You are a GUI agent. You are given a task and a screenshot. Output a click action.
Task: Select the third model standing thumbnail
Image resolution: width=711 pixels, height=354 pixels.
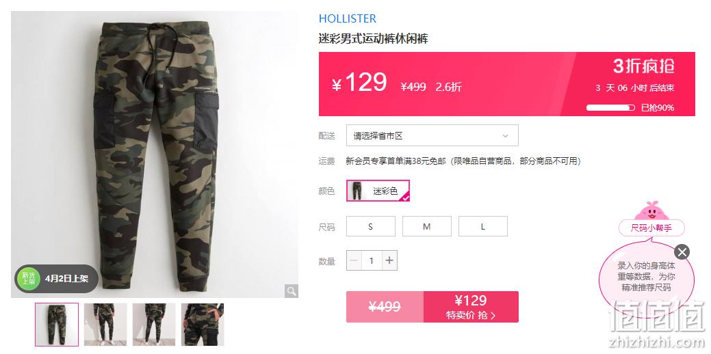154,324
